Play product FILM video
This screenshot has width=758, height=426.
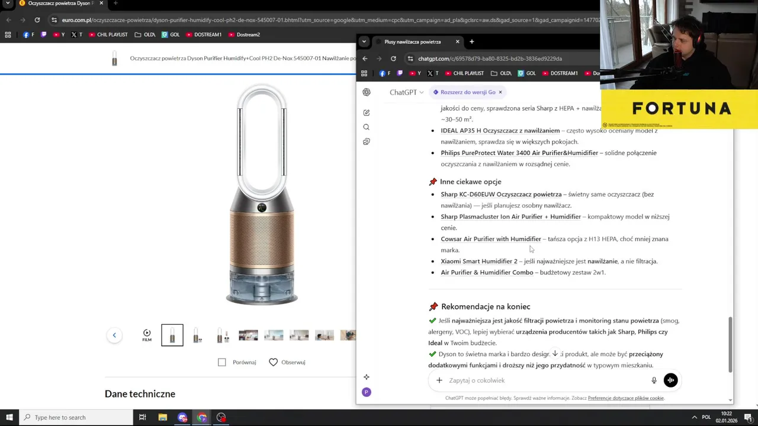pyautogui.click(x=147, y=335)
